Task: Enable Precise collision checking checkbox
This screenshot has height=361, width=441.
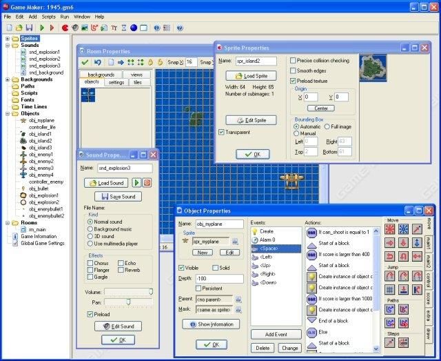Action: pyautogui.click(x=294, y=61)
